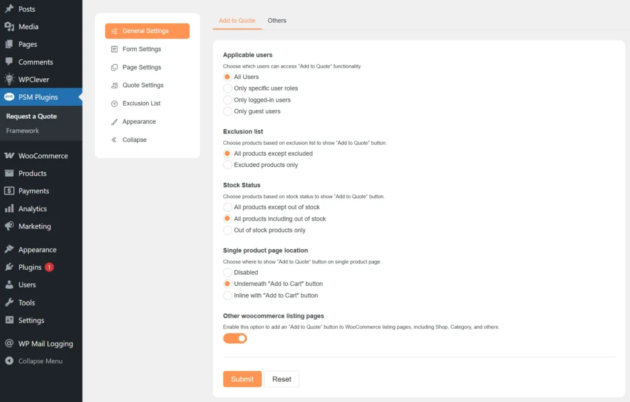
Task: Select the Posts pushpin icon
Action: pos(9,9)
